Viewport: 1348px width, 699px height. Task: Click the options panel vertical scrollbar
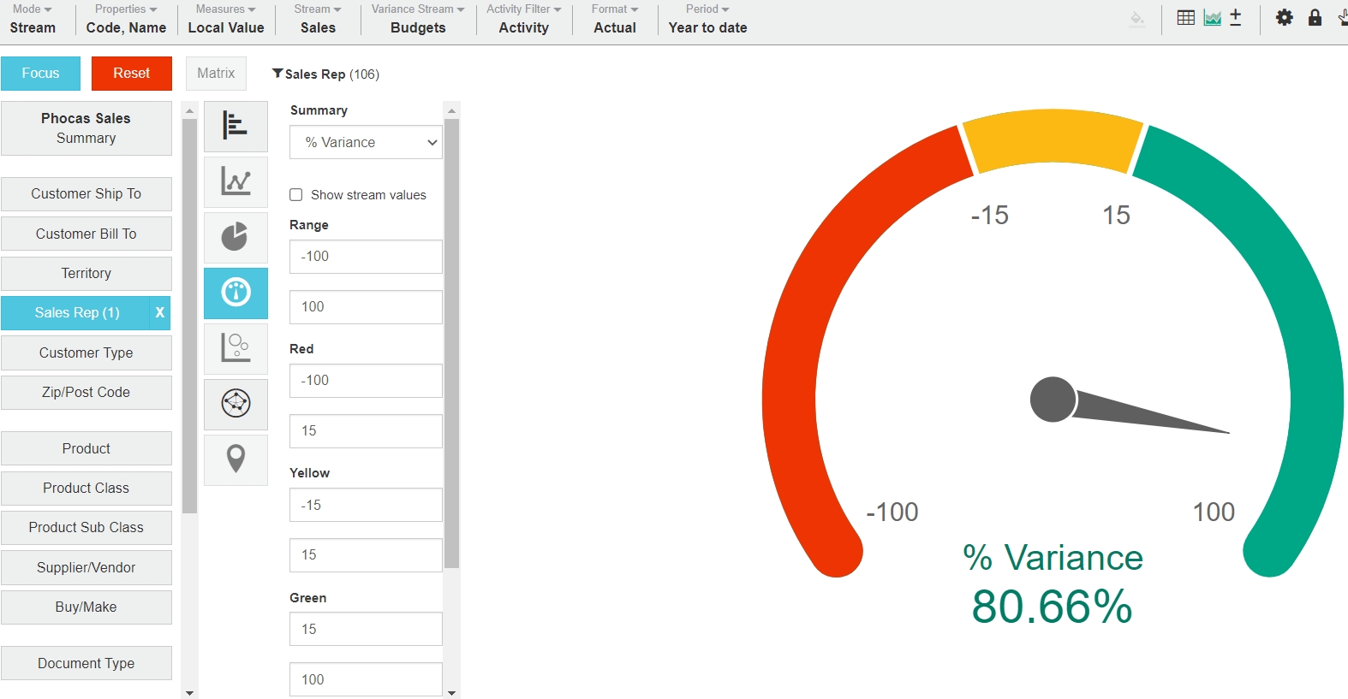451,342
